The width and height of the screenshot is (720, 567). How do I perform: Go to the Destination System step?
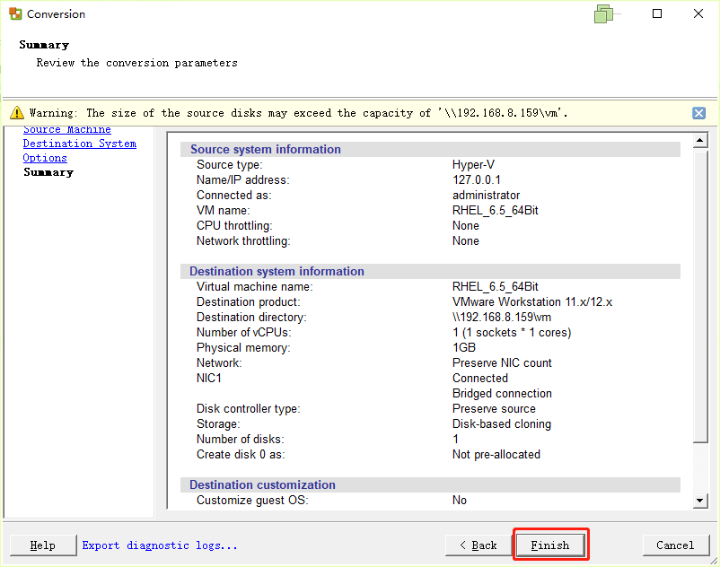79,144
